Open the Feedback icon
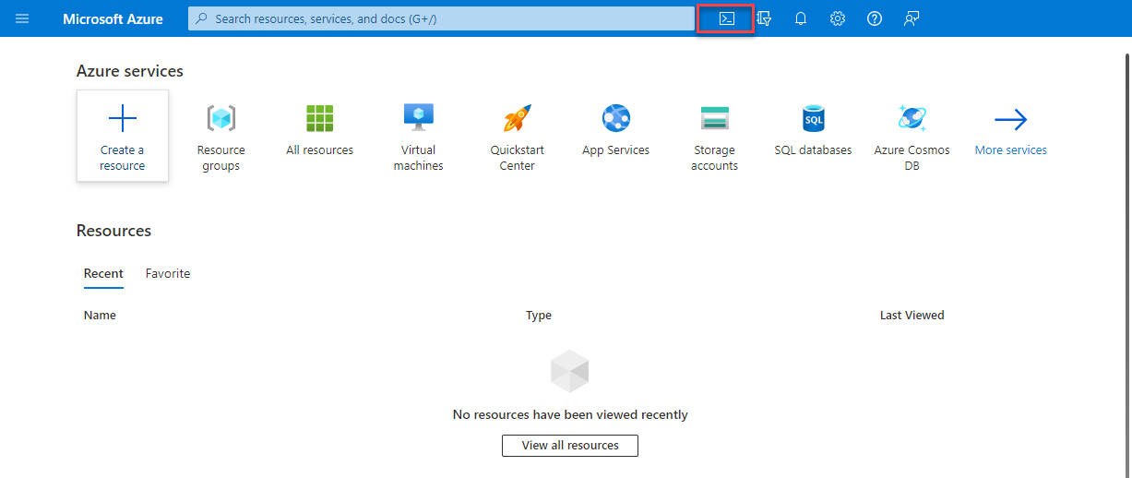 click(912, 18)
